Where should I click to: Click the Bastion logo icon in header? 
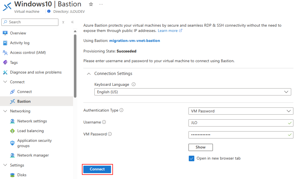pyautogui.click(x=7, y=6)
